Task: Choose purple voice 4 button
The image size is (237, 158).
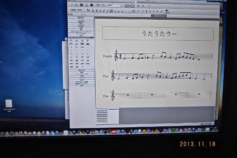Action: 169,13
